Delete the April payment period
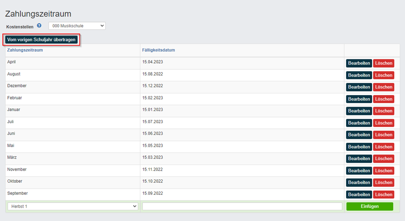The image size is (405, 221). pos(384,63)
